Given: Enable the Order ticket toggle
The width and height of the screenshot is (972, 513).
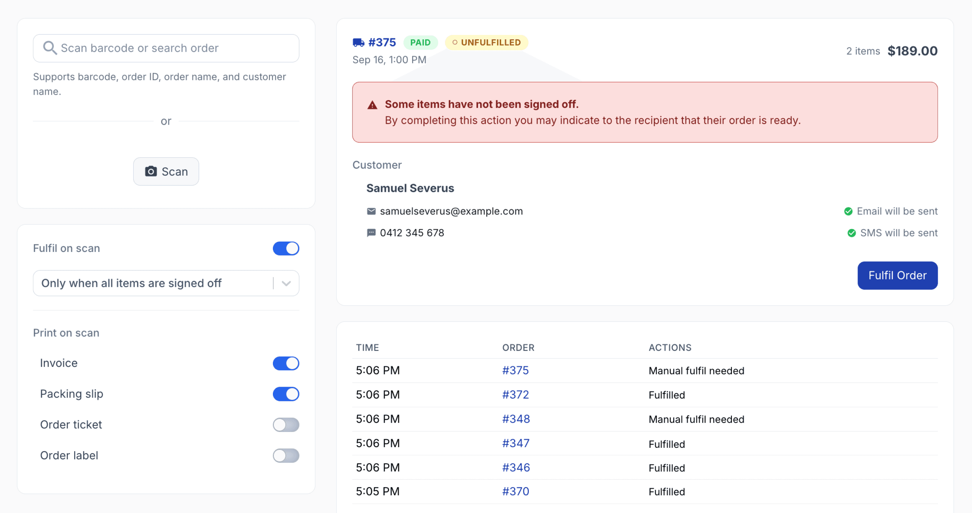Looking at the screenshot, I should (x=286, y=425).
